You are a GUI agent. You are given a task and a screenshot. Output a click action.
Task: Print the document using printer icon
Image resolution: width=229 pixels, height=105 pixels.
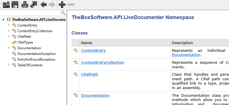coord(25,5)
